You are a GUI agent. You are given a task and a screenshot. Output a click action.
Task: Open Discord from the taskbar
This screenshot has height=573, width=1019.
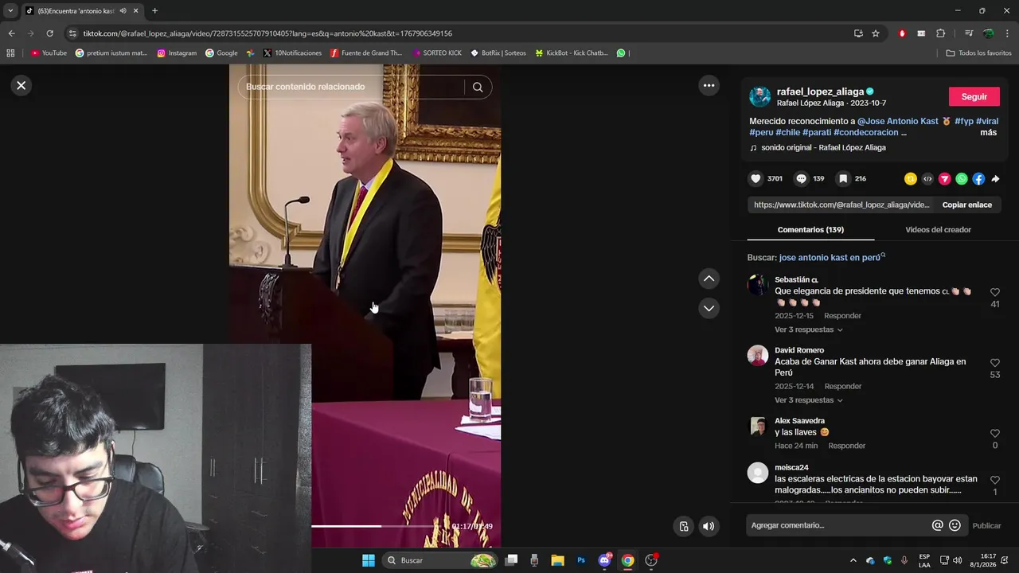(604, 560)
